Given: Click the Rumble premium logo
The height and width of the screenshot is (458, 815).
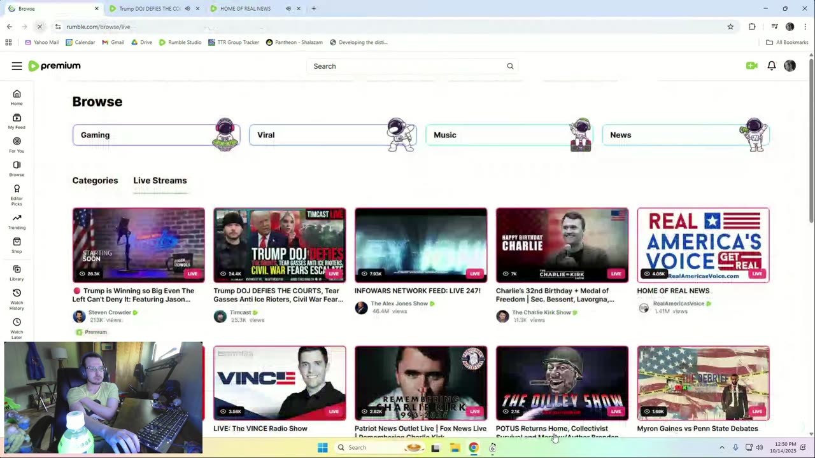Looking at the screenshot, I should click(x=55, y=66).
